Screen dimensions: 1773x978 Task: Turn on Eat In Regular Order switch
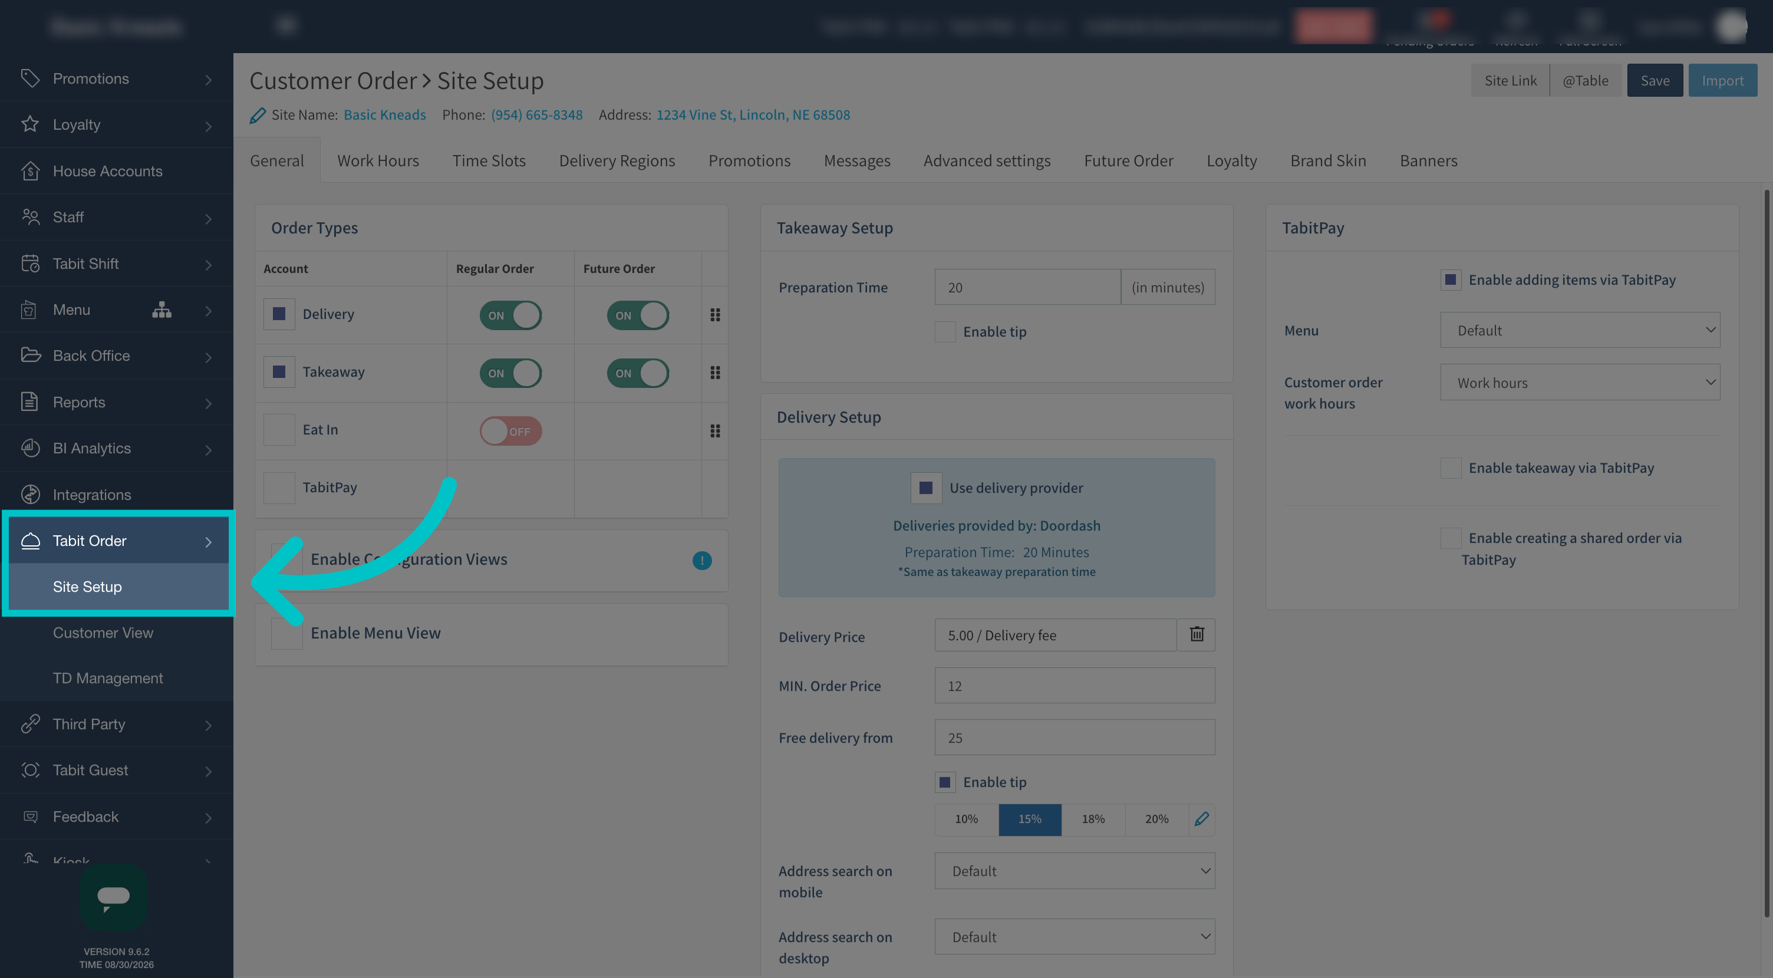pos(510,431)
